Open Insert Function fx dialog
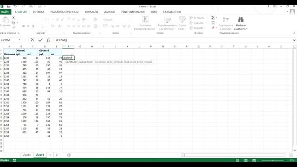The width and height of the screenshot is (297, 167). click(48, 40)
